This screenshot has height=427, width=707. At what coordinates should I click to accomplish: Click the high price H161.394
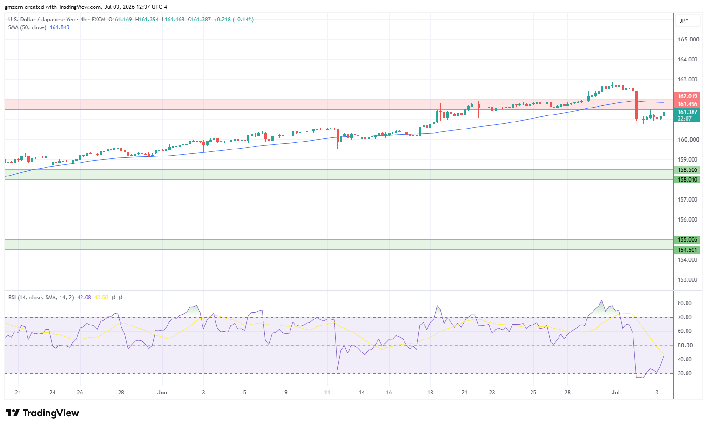(x=147, y=20)
